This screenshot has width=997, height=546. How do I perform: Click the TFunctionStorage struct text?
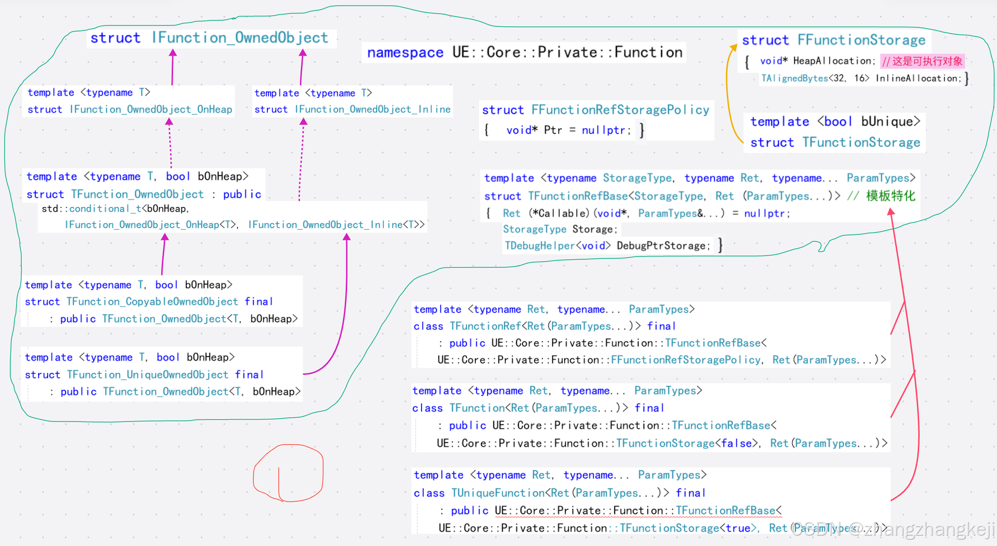coord(835,142)
